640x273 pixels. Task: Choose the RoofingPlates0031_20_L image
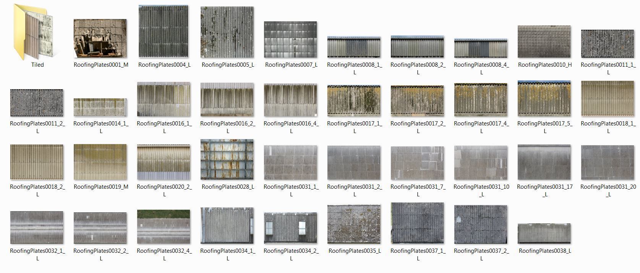click(x=608, y=163)
